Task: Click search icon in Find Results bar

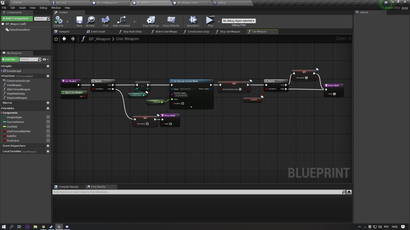Action: coord(344,192)
